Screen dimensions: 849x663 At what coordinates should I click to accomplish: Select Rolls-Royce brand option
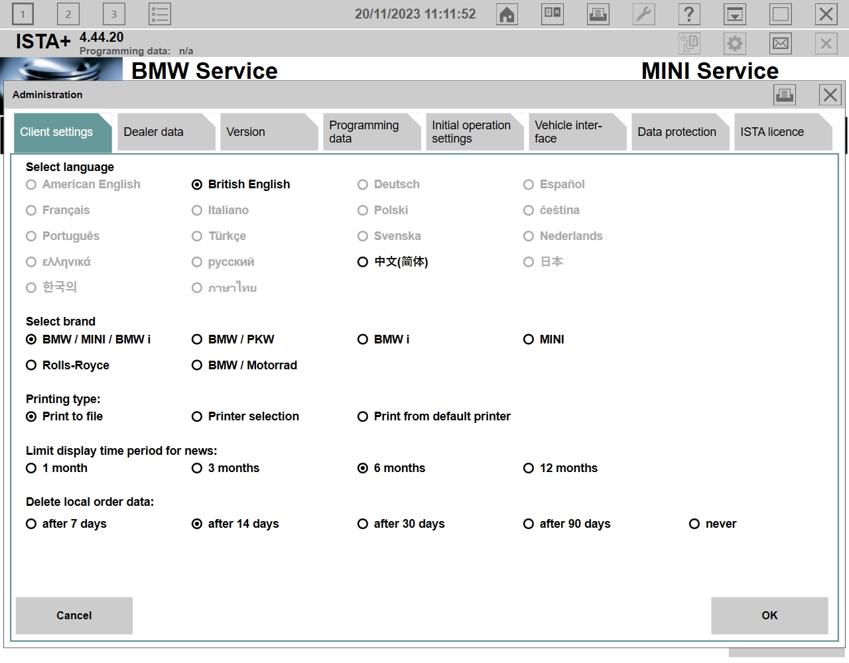point(31,365)
